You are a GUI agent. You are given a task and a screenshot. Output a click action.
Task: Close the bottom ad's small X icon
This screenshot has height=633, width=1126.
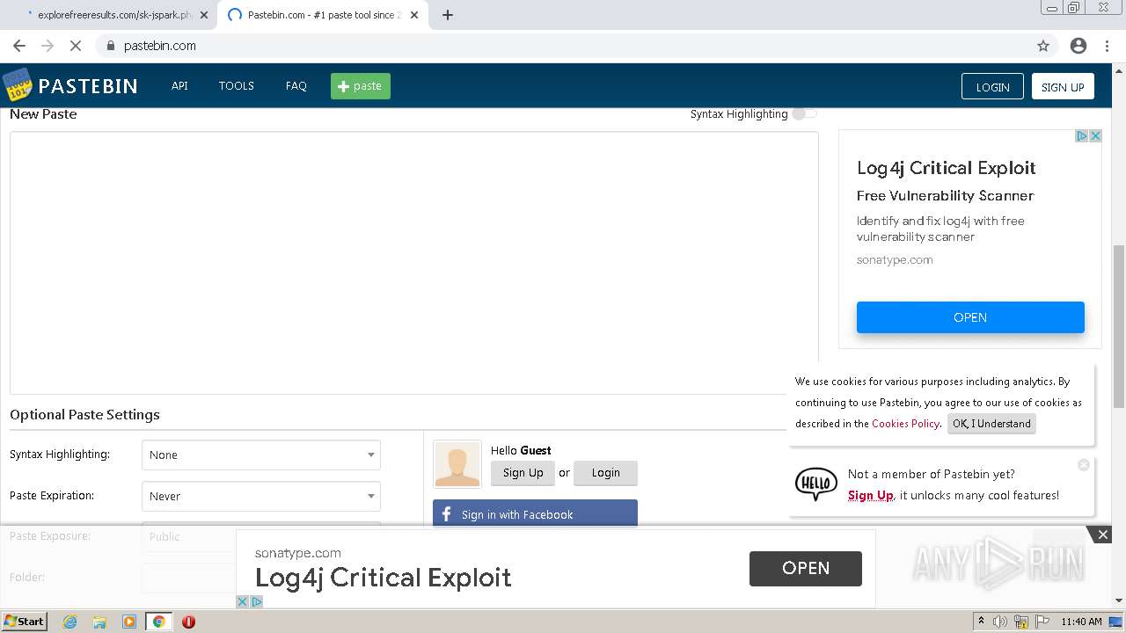point(243,602)
